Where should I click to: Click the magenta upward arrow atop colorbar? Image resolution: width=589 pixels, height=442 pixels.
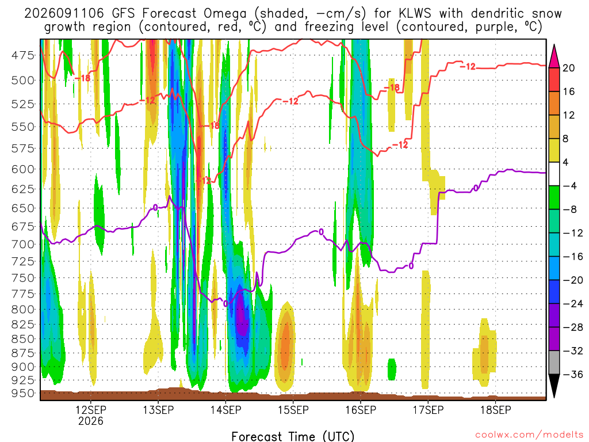click(x=554, y=56)
